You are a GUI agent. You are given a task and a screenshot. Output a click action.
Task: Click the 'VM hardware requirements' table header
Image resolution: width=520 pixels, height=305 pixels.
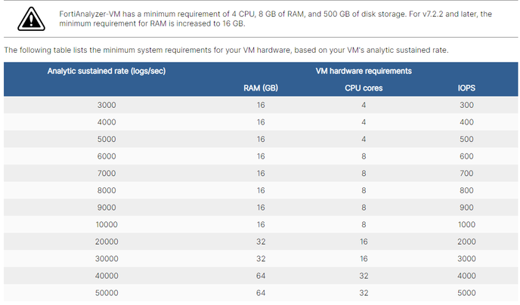tap(363, 70)
